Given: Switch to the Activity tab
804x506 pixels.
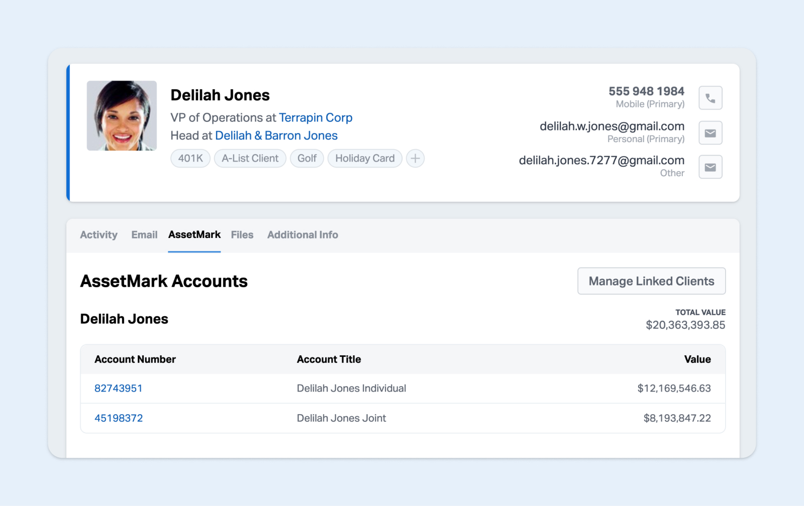Looking at the screenshot, I should (98, 235).
